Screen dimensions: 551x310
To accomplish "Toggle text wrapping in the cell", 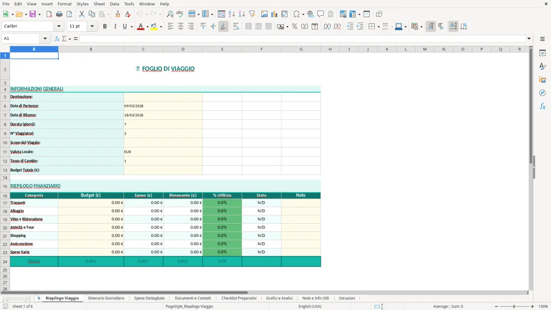I will [x=236, y=27].
